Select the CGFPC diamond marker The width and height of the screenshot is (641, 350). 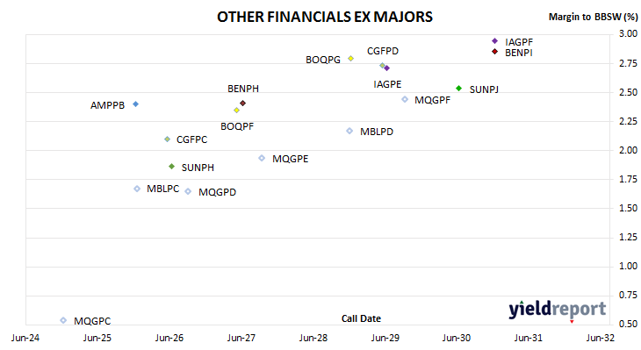coord(167,139)
